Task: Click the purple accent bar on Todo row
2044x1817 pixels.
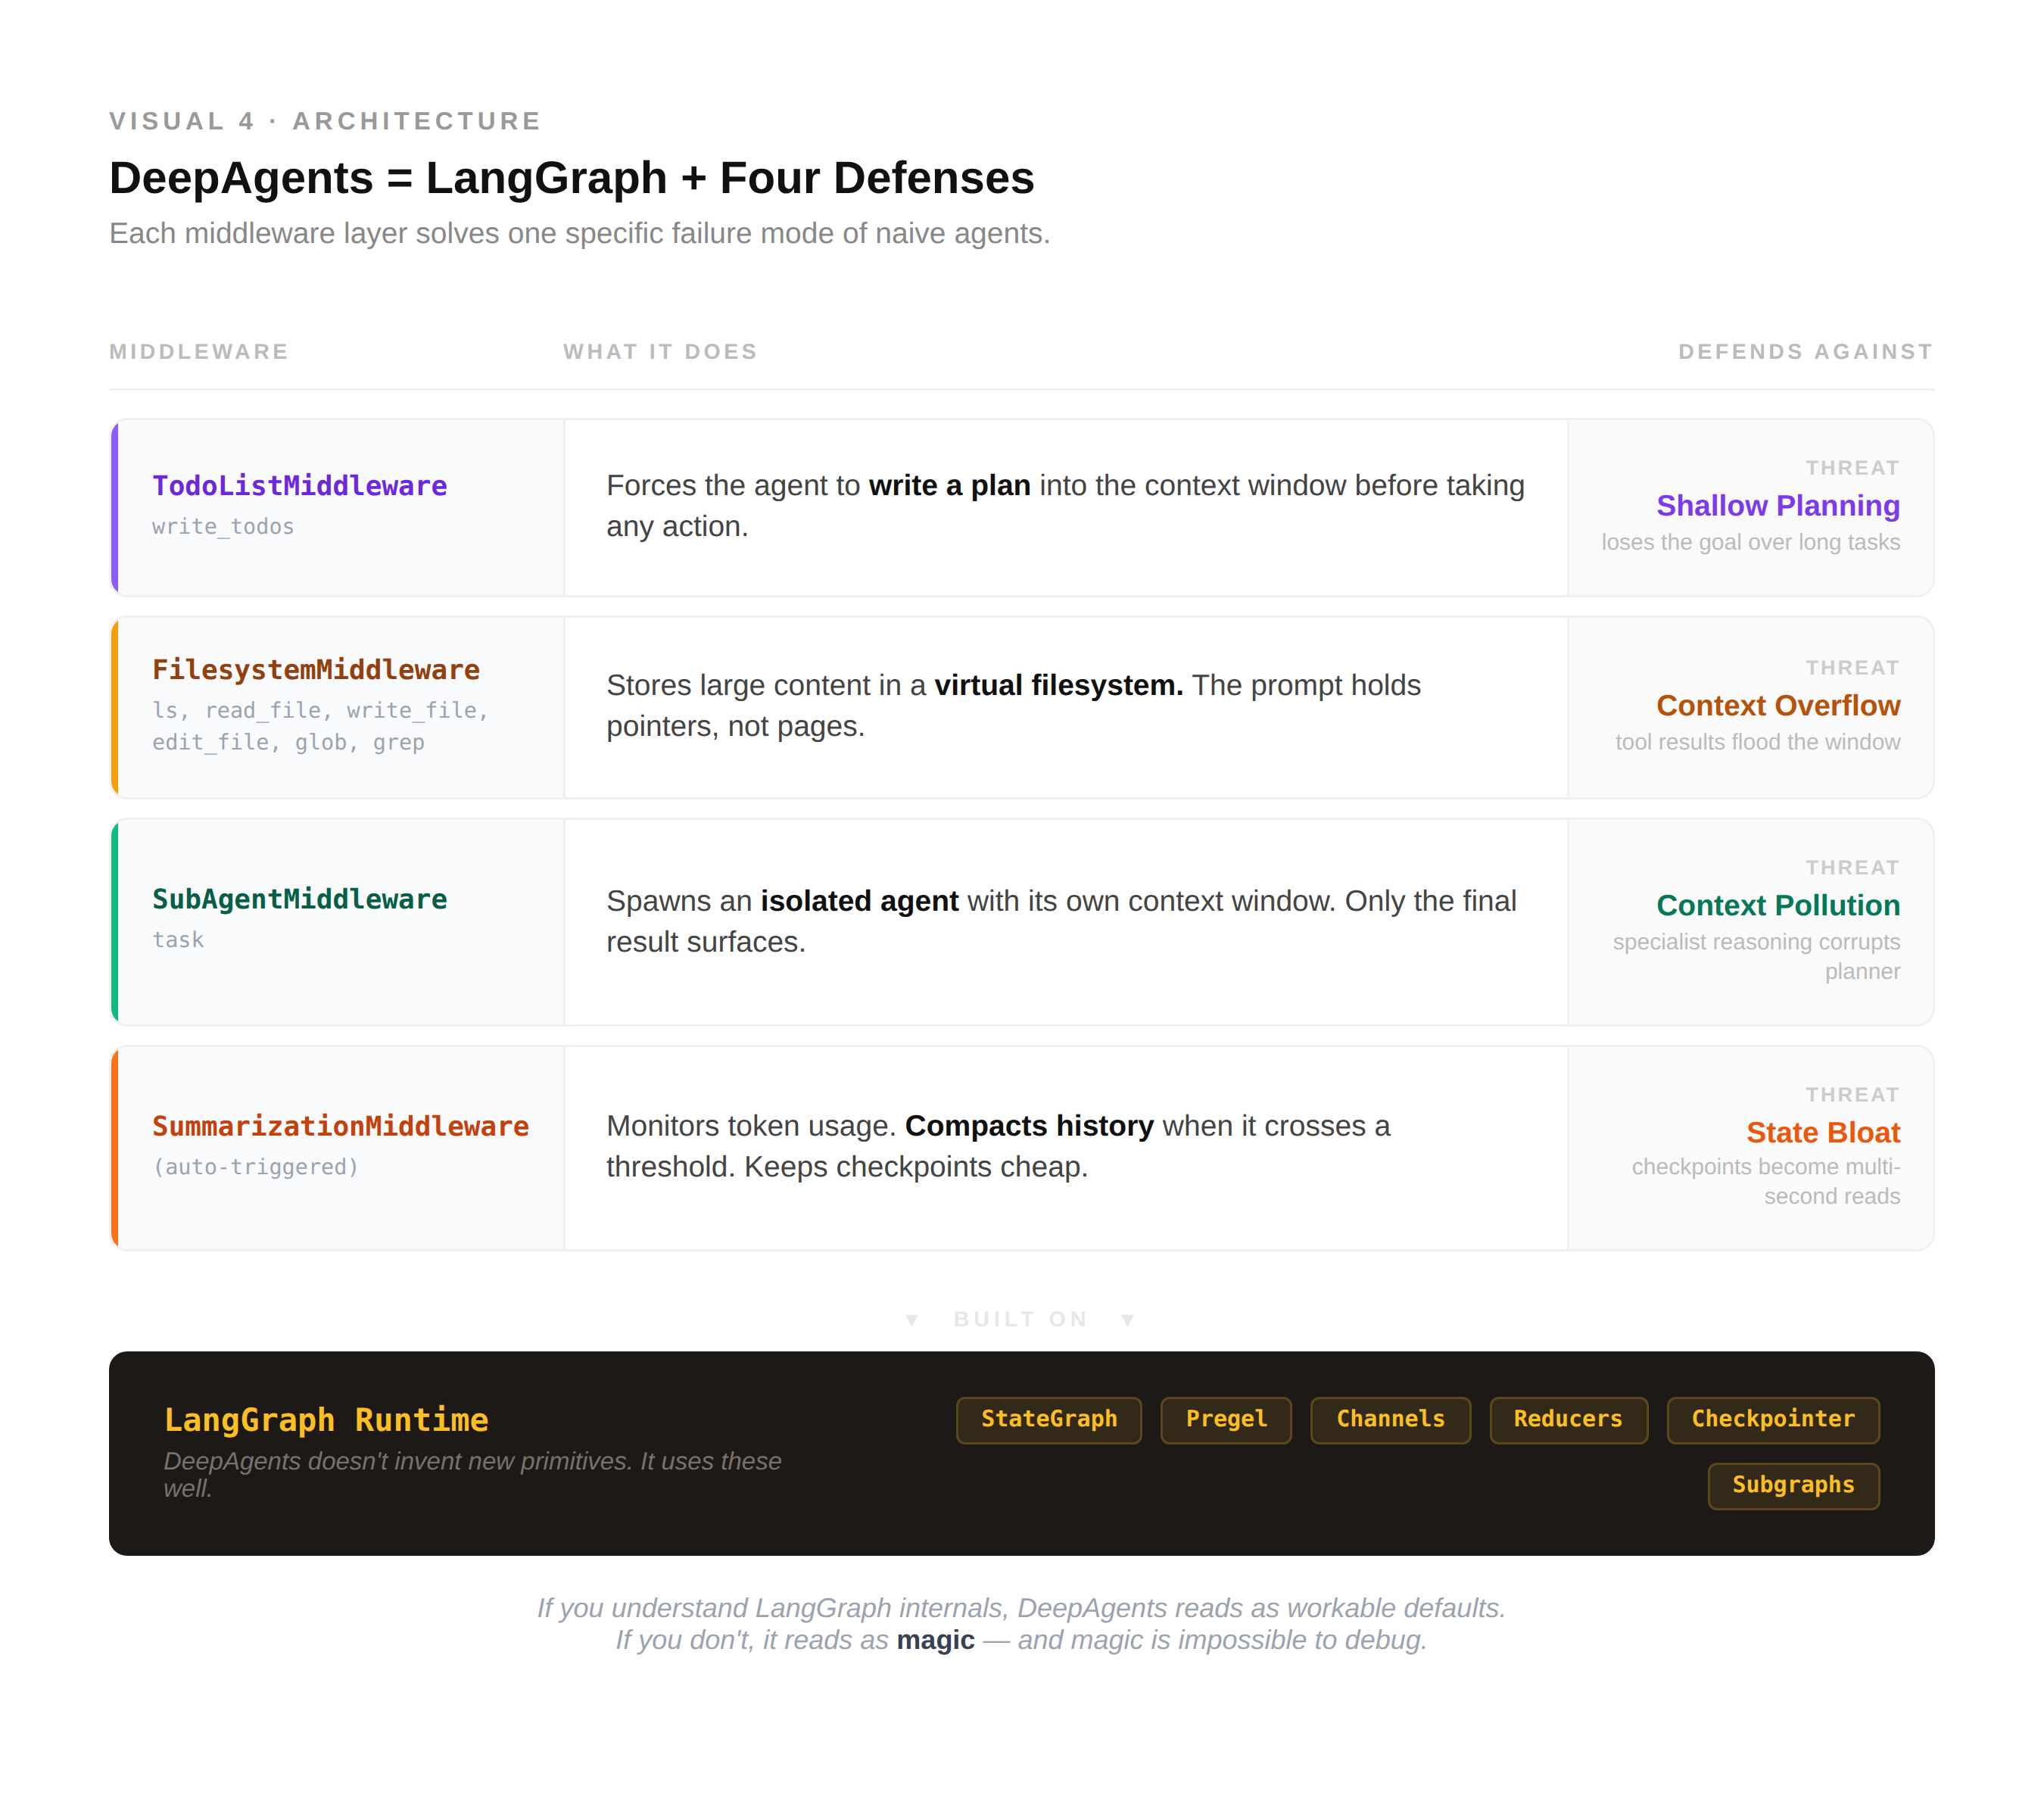Action: 114,508
